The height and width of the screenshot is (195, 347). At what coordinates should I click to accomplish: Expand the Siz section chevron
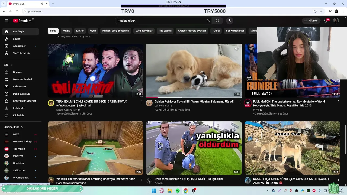click(11, 65)
